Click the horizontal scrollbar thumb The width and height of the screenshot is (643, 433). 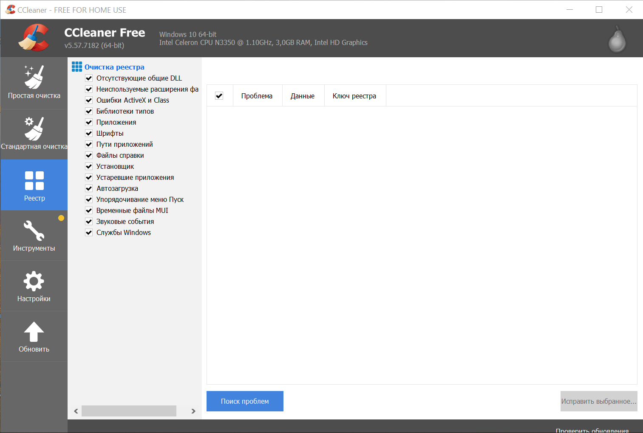click(129, 411)
